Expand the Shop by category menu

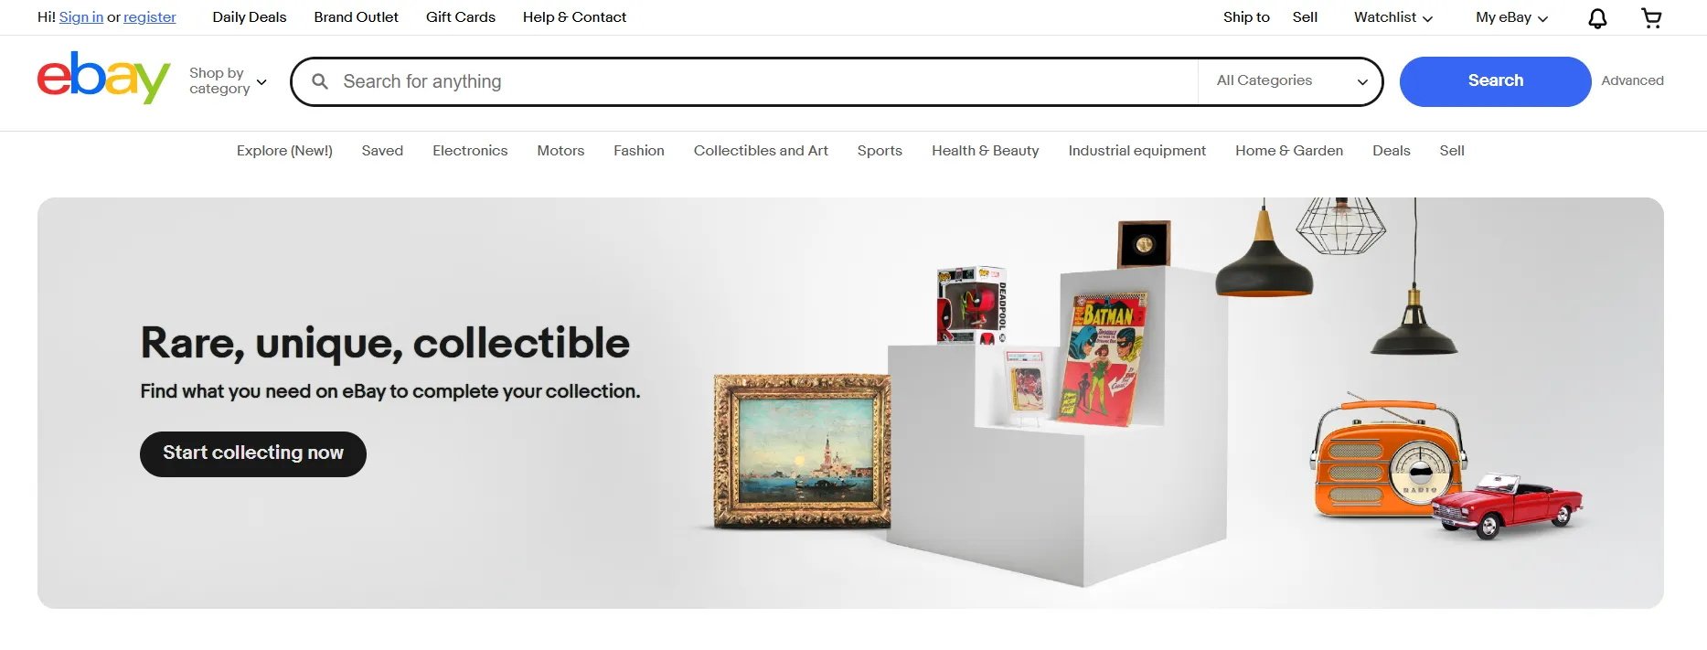(x=228, y=80)
